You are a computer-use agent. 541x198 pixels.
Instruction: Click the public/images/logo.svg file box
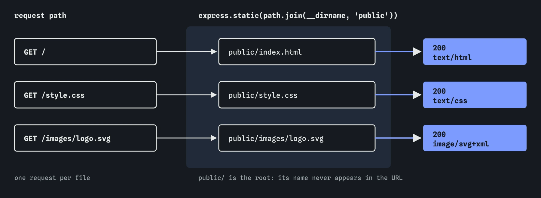tap(297, 138)
